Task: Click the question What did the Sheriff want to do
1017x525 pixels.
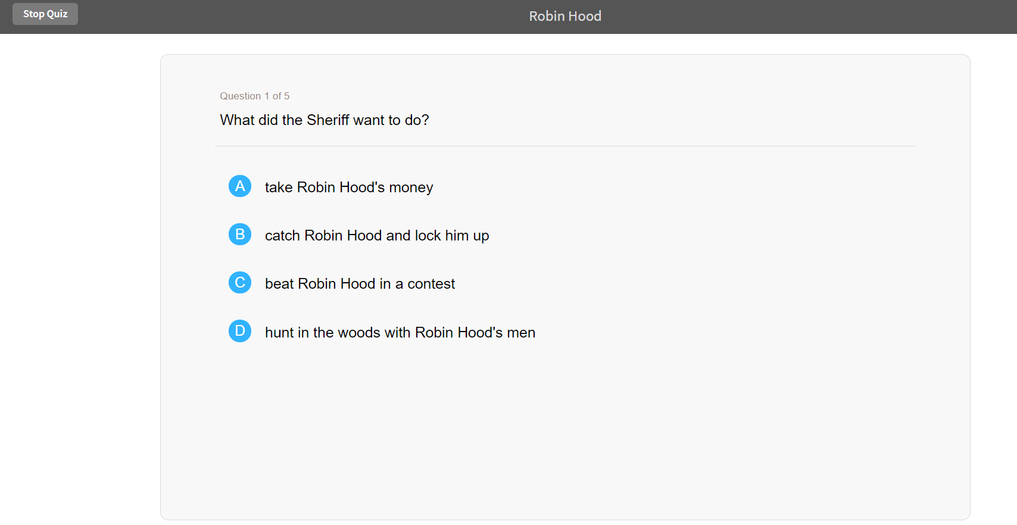Action: click(x=325, y=120)
